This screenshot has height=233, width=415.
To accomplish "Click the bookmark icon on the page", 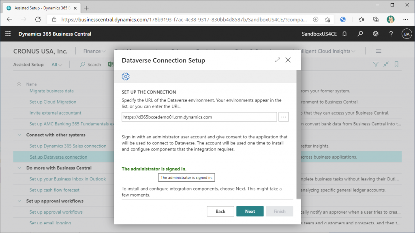I will (396, 64).
